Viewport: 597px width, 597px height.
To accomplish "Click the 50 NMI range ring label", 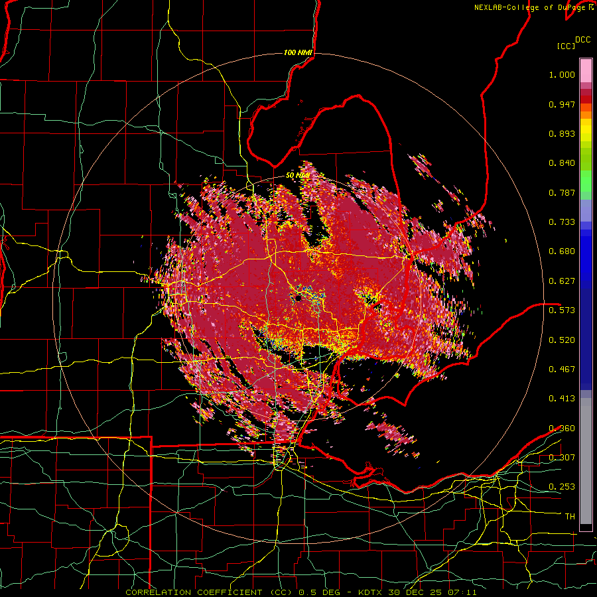I will [x=298, y=176].
